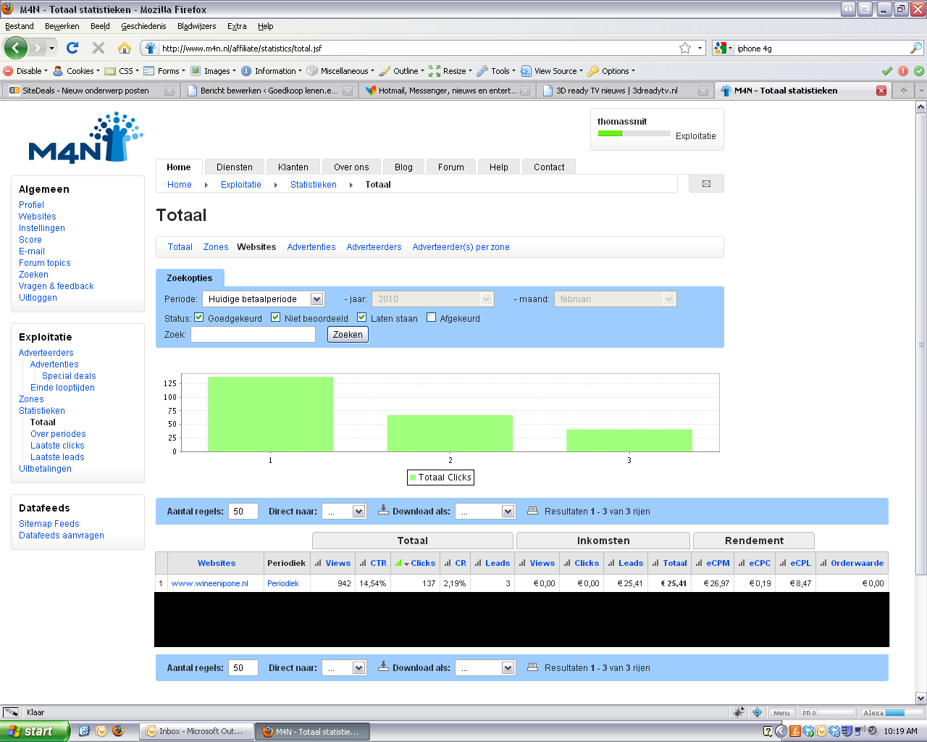Select the Zones statistics sub-tab
Image resolution: width=927 pixels, height=742 pixels.
click(216, 247)
